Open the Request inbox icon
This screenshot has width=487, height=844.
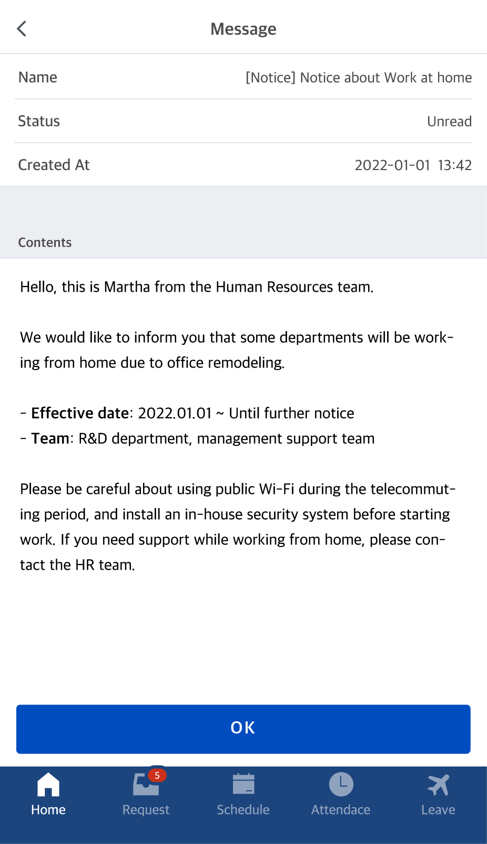click(x=146, y=784)
